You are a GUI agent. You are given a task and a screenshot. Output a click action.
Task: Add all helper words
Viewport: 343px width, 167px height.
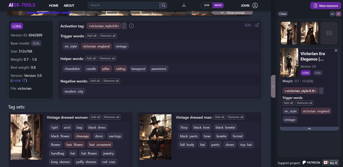click(91, 58)
